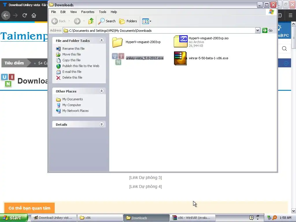296x222 pixels.
Task: Switch to x86 - WinRAR taskbar item
Action: click(x=193, y=218)
